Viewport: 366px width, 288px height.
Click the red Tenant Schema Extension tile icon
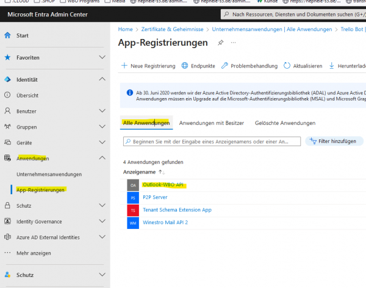coord(133,210)
